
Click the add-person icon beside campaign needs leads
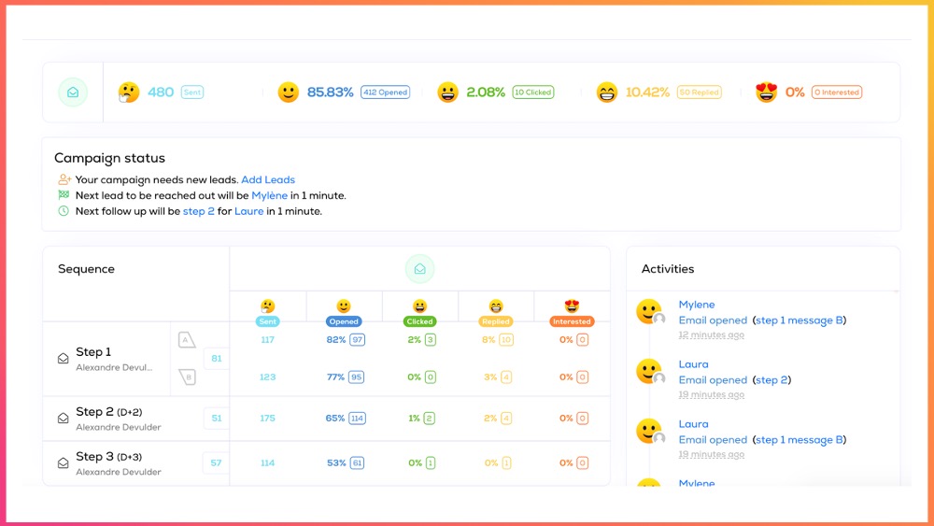click(64, 179)
